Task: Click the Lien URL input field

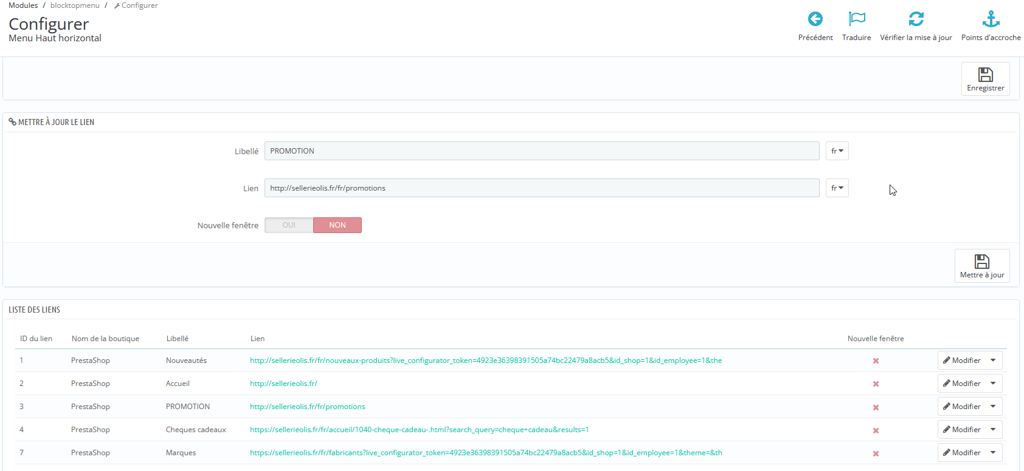Action: (542, 188)
